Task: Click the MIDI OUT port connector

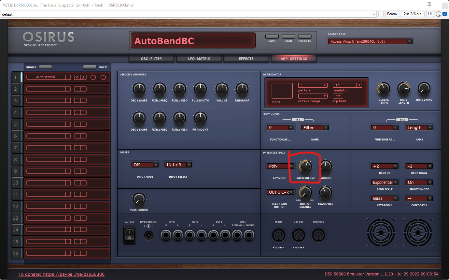Action: point(299,235)
